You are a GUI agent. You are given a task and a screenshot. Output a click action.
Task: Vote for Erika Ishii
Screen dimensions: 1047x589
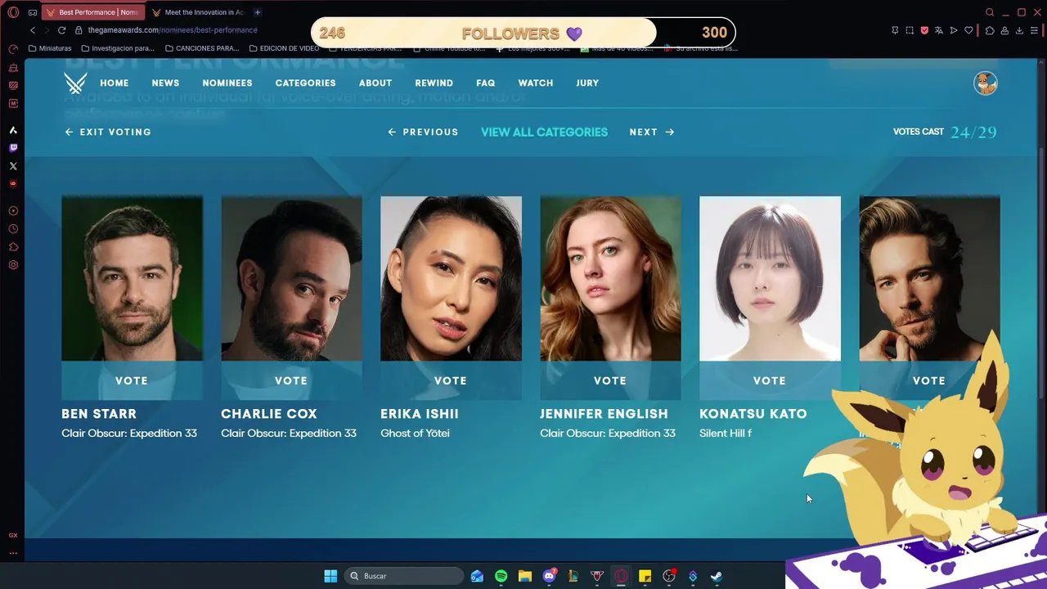[x=451, y=380]
